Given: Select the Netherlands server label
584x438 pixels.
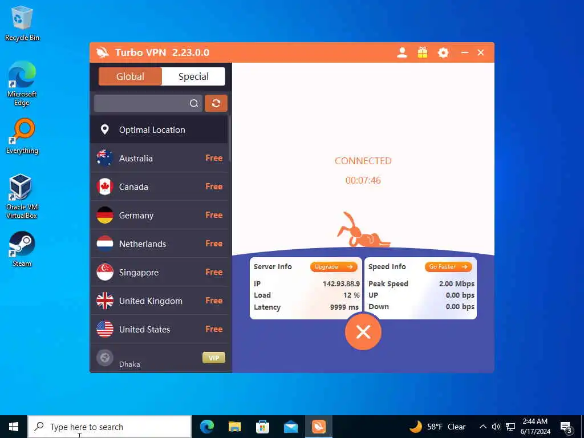Looking at the screenshot, I should pyautogui.click(x=143, y=244).
